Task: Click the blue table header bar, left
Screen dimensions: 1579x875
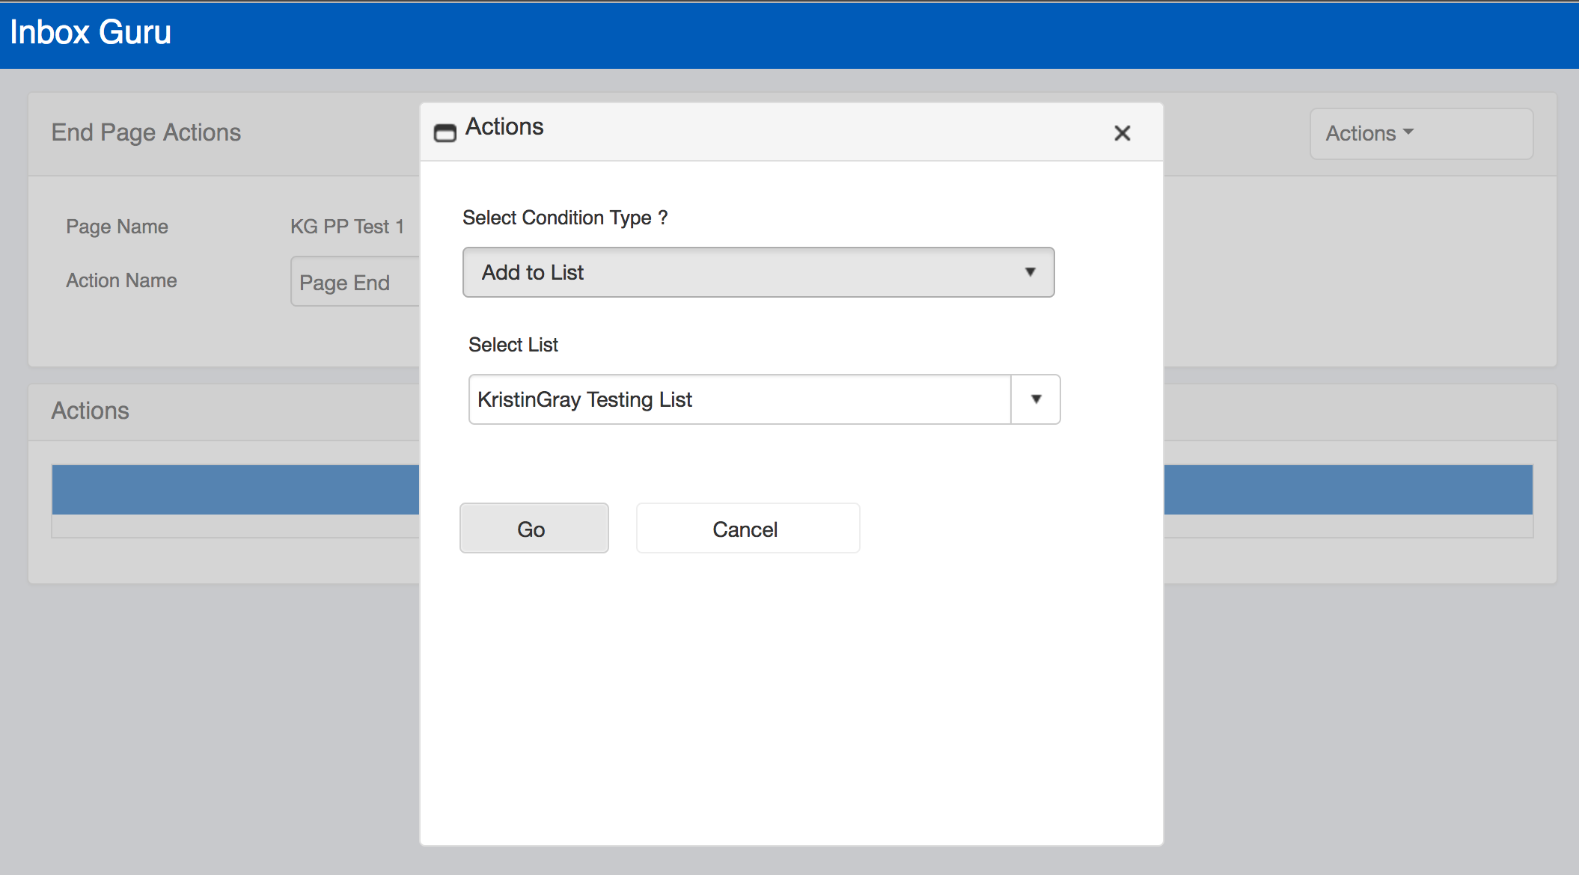Action: [x=236, y=489]
